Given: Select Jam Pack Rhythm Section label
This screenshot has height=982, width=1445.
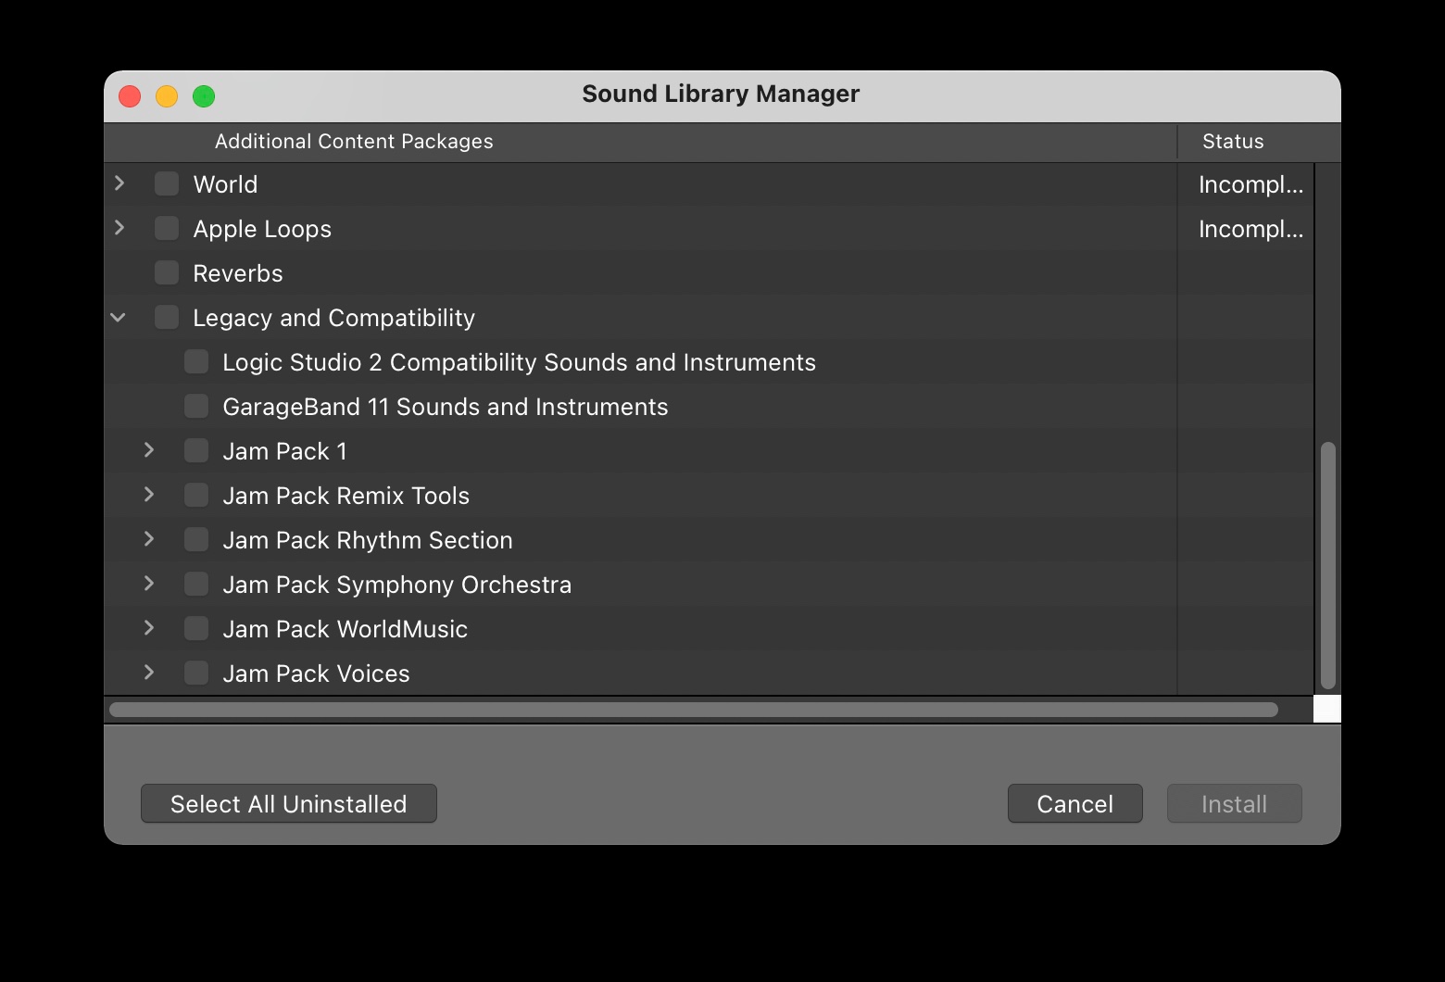Looking at the screenshot, I should click(x=368, y=540).
